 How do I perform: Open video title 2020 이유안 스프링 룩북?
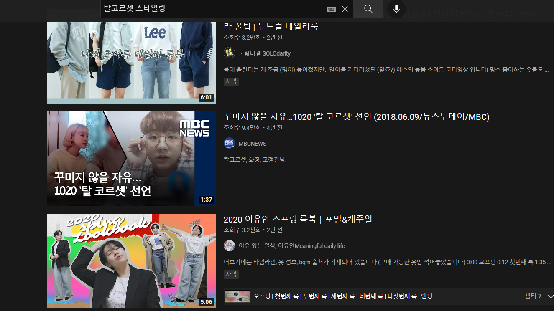point(298,219)
